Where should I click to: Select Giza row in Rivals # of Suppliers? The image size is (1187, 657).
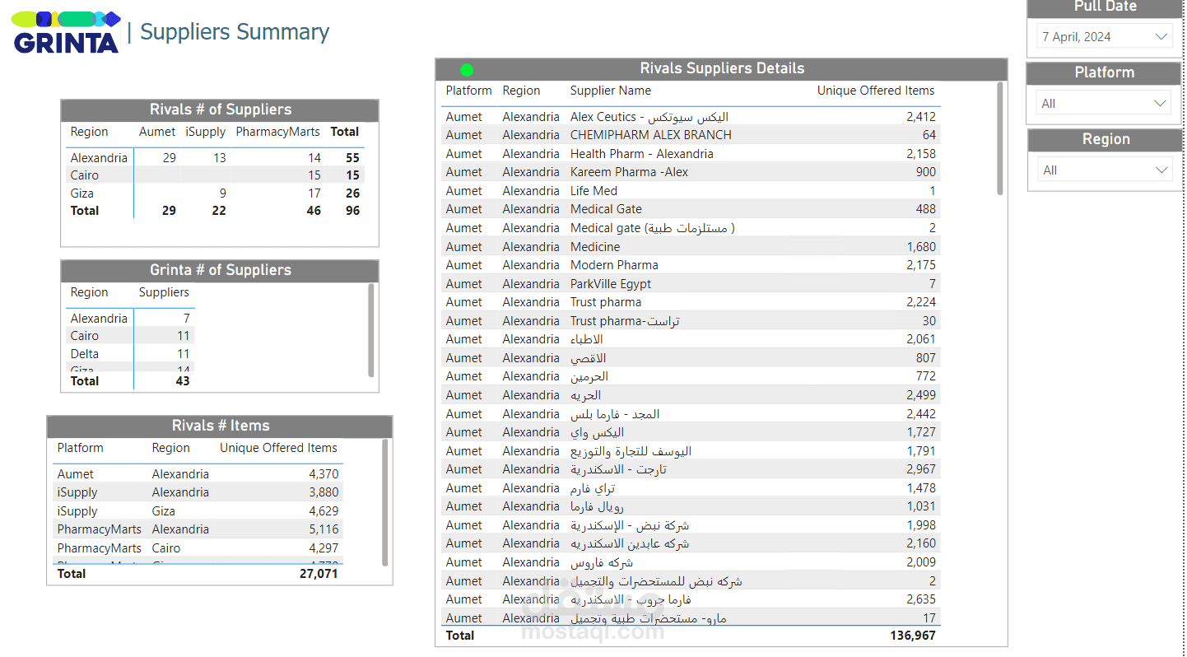point(216,193)
